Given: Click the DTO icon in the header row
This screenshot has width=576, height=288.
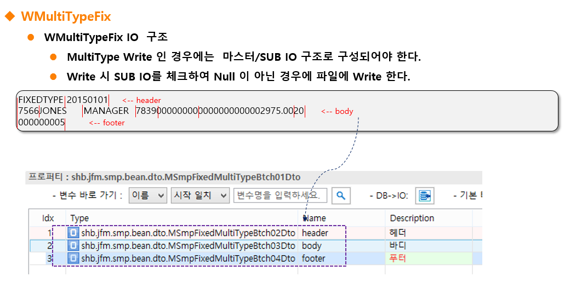Looking at the screenshot, I should tap(74, 233).
